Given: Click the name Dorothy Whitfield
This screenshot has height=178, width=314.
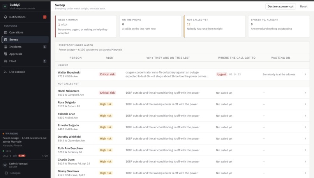Looking at the screenshot, I should (x=69, y=137).
